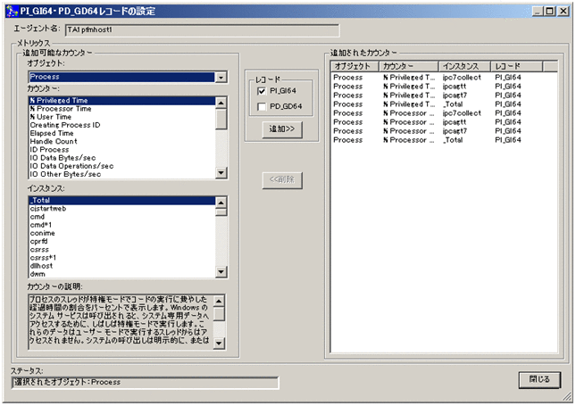
Task: Select 'IO Data Operations/sec' counter
Action: click(x=122, y=166)
